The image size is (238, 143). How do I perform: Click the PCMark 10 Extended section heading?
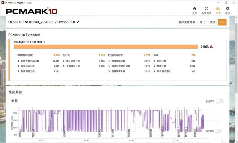pyautogui.click(x=24, y=35)
